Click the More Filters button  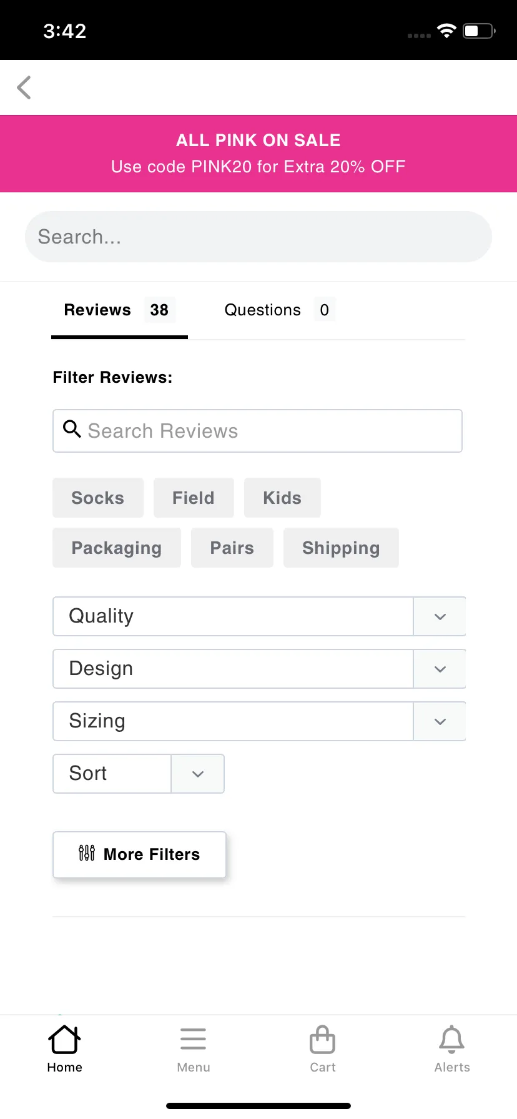click(x=139, y=854)
